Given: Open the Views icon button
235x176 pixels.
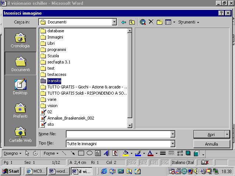Looking at the screenshot, I should (168, 22).
